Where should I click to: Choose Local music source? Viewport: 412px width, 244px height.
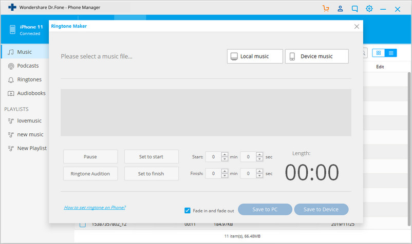(x=255, y=56)
